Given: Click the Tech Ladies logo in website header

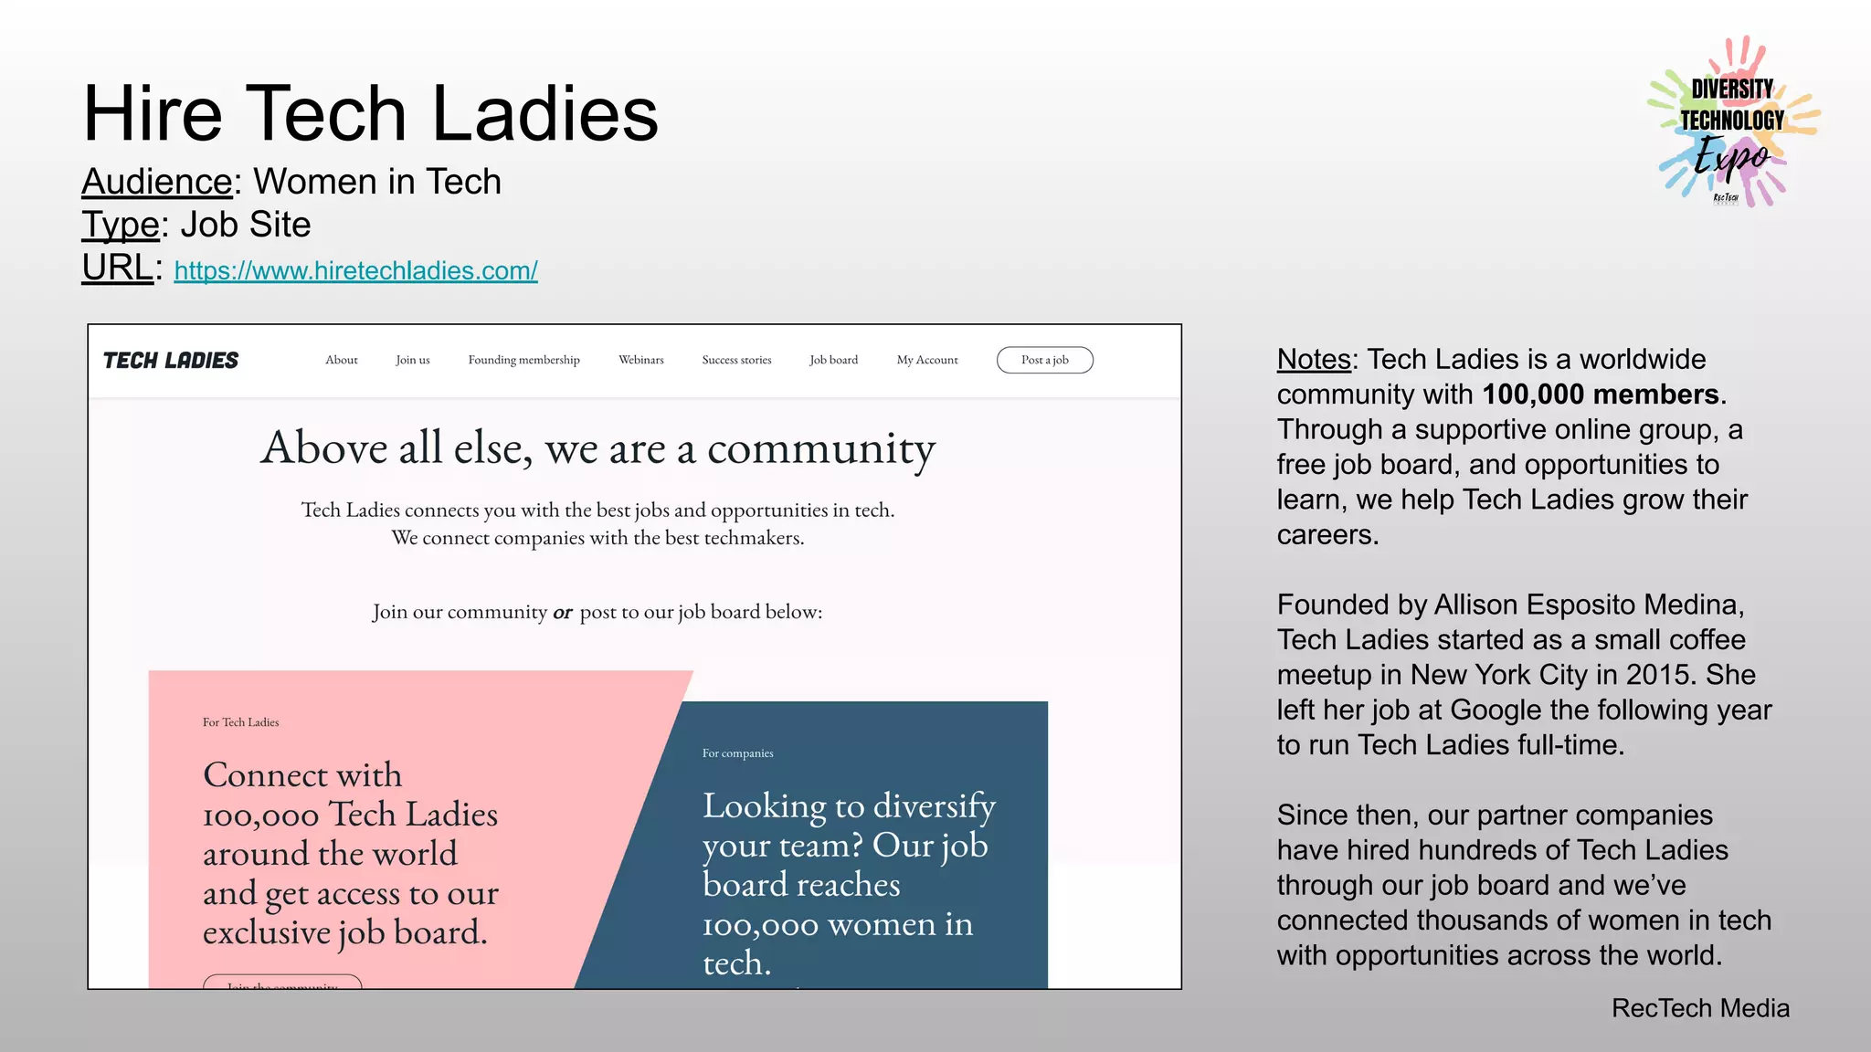Looking at the screenshot, I should 171,361.
